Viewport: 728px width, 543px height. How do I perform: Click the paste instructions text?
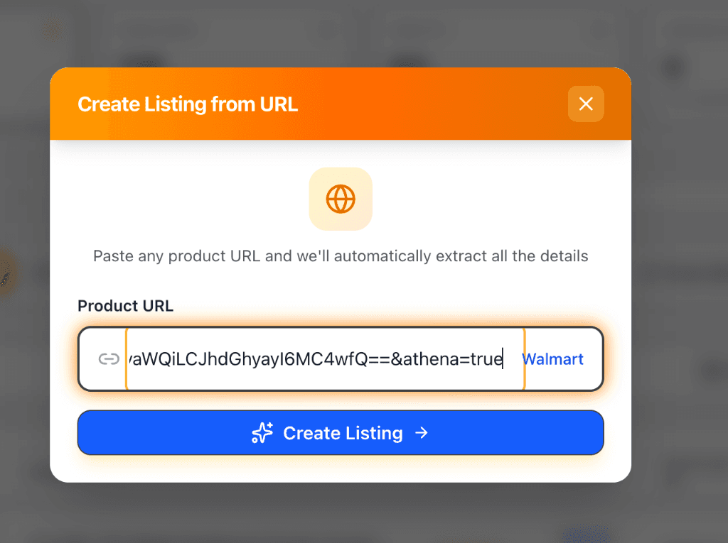(340, 256)
